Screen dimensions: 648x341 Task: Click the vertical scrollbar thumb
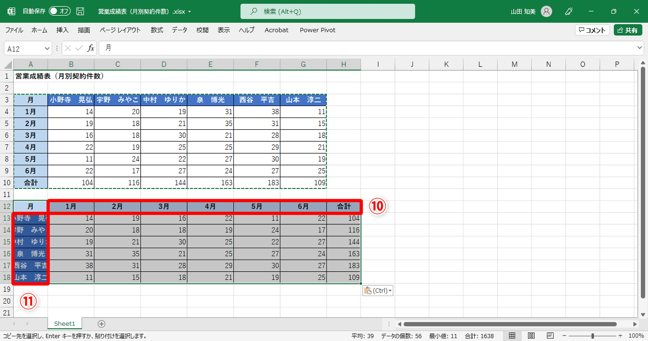643,183
